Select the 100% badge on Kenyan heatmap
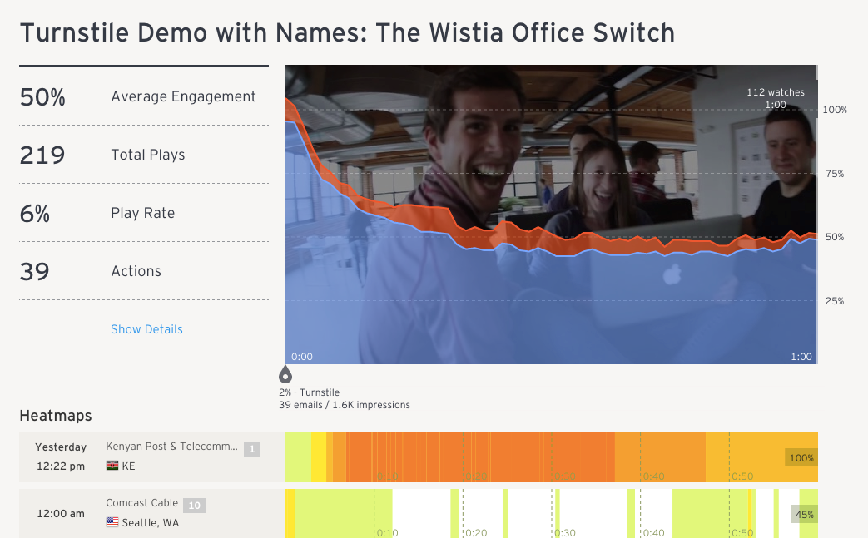Viewport: 868px width, 538px height. tap(801, 458)
